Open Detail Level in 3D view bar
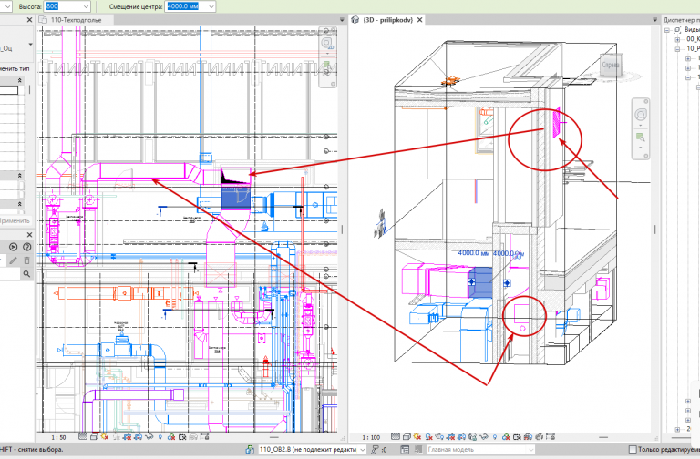Screen dimensions: 700x459 (396, 437)
